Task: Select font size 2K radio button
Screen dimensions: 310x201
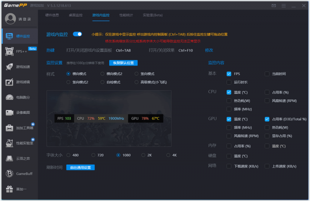Action: point(143,155)
